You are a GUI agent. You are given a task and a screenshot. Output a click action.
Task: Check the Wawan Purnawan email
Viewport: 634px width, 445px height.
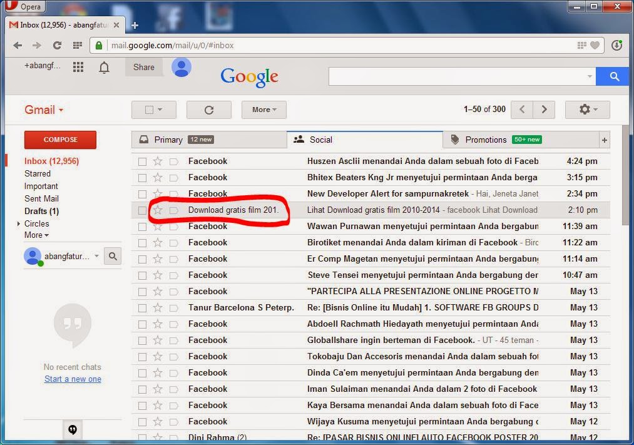pyautogui.click(x=142, y=227)
